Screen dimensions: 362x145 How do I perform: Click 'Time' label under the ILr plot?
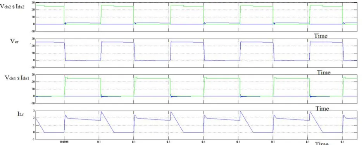point(322,143)
